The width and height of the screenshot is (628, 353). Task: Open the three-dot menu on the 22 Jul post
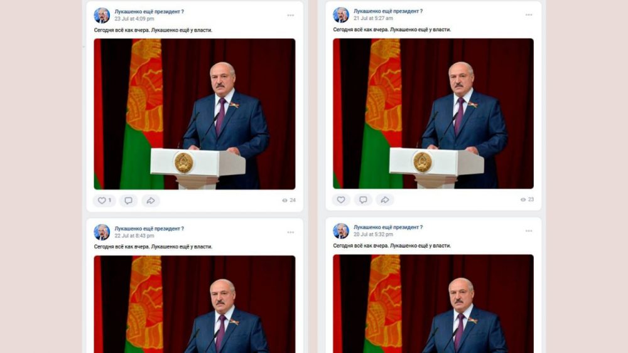[x=291, y=232]
